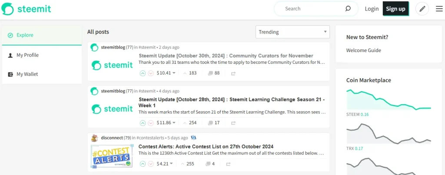Image resolution: width=445 pixels, height=175 pixels.
Task: Click the search magnifier icon
Action: [348, 9]
